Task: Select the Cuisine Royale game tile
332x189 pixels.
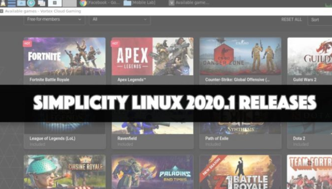Action: (65, 172)
